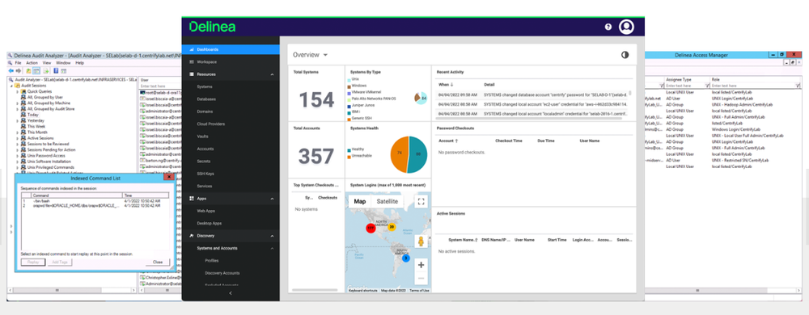
Task: Click the Dashboards chart icon in sidebar
Action: (191, 49)
